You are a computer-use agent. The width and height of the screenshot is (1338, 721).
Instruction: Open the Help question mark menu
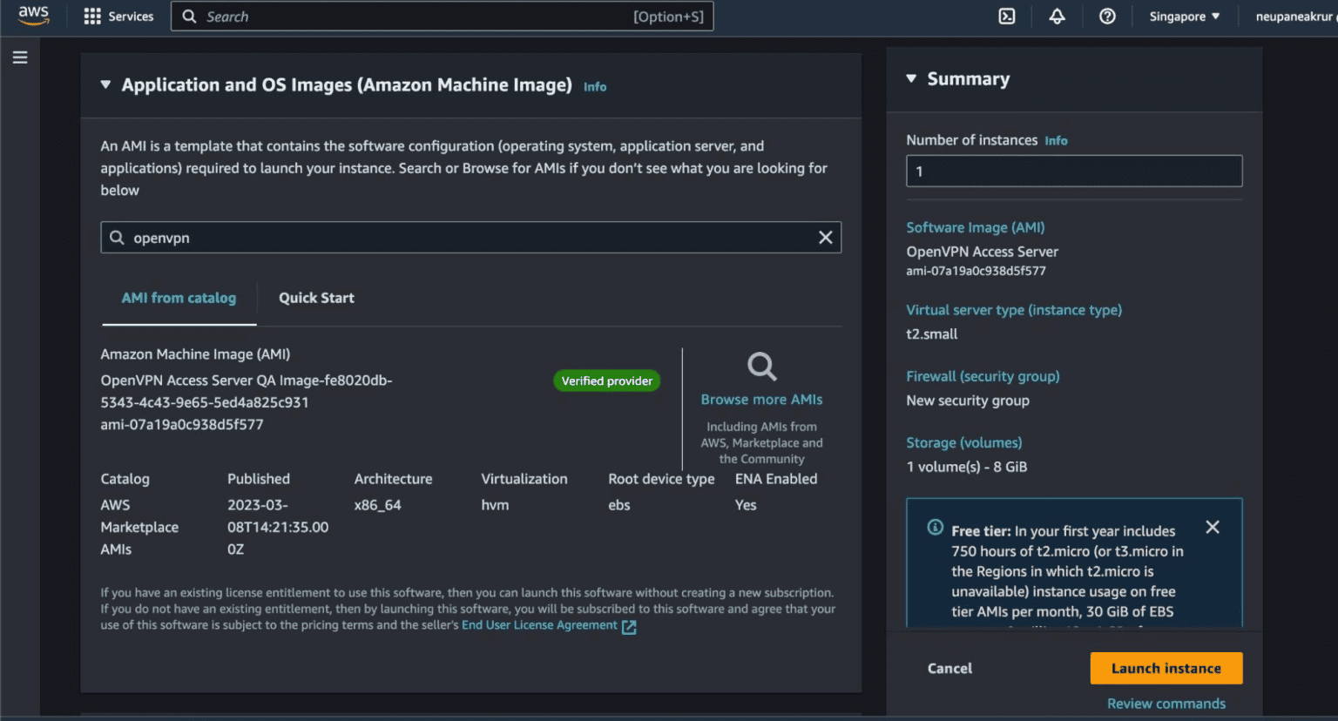[1107, 16]
